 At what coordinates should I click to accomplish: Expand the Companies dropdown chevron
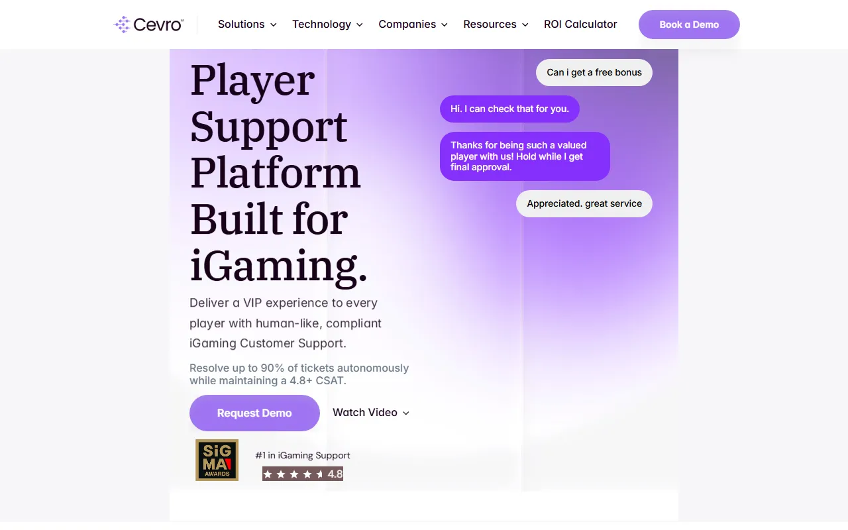tap(445, 25)
